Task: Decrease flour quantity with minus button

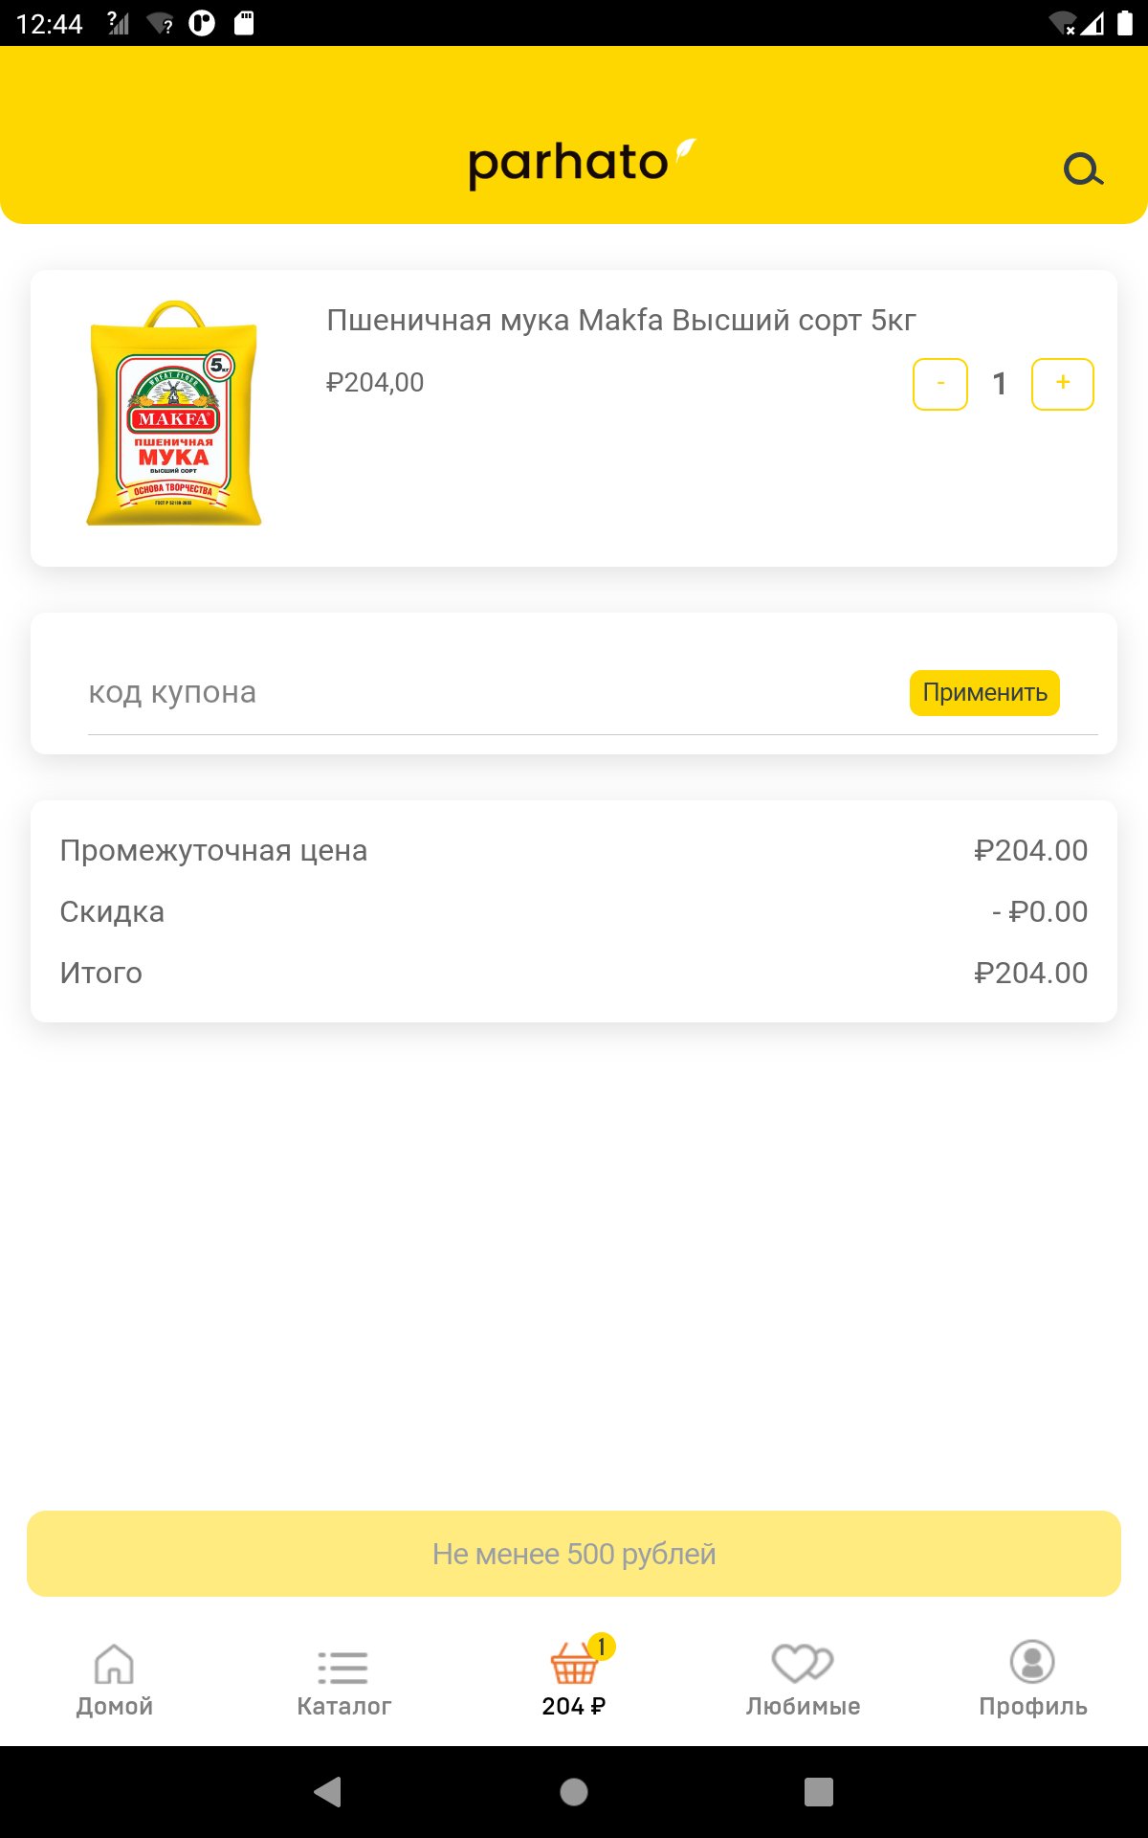Action: click(939, 384)
